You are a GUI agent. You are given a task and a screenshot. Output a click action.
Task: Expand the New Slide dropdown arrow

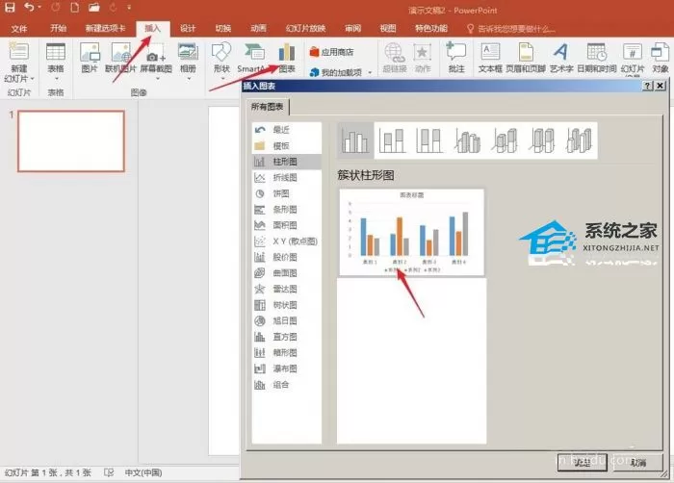[x=32, y=79]
